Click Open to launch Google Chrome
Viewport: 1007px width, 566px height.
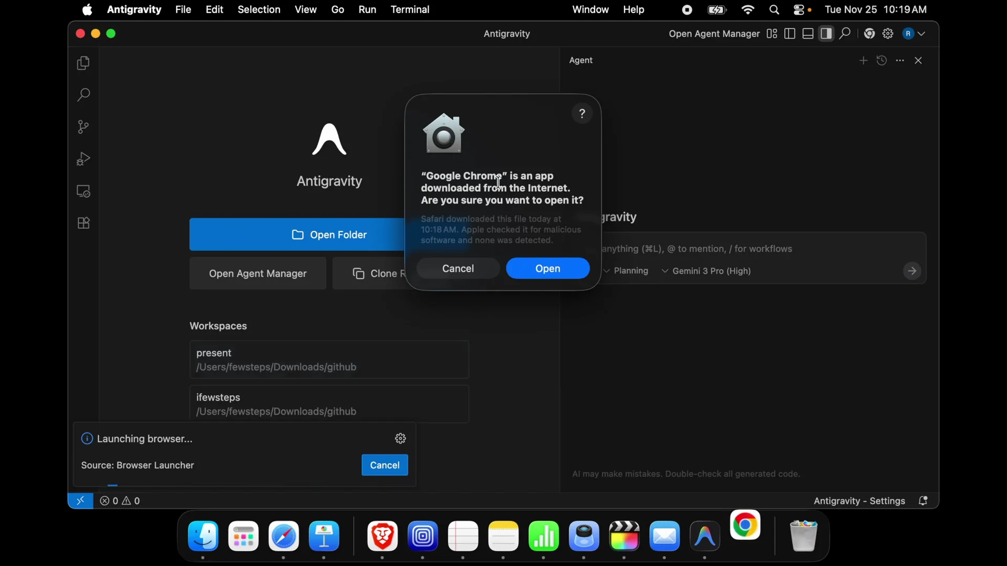click(548, 268)
